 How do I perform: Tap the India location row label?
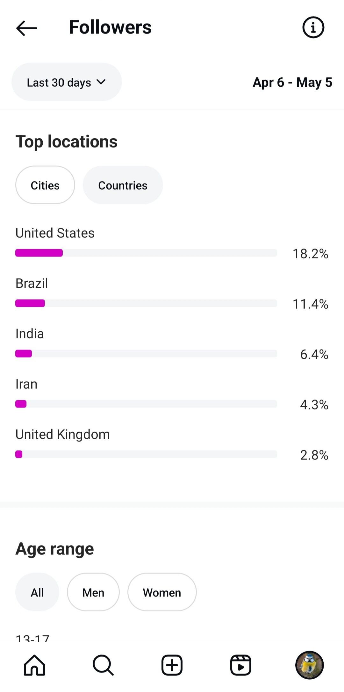(30, 334)
